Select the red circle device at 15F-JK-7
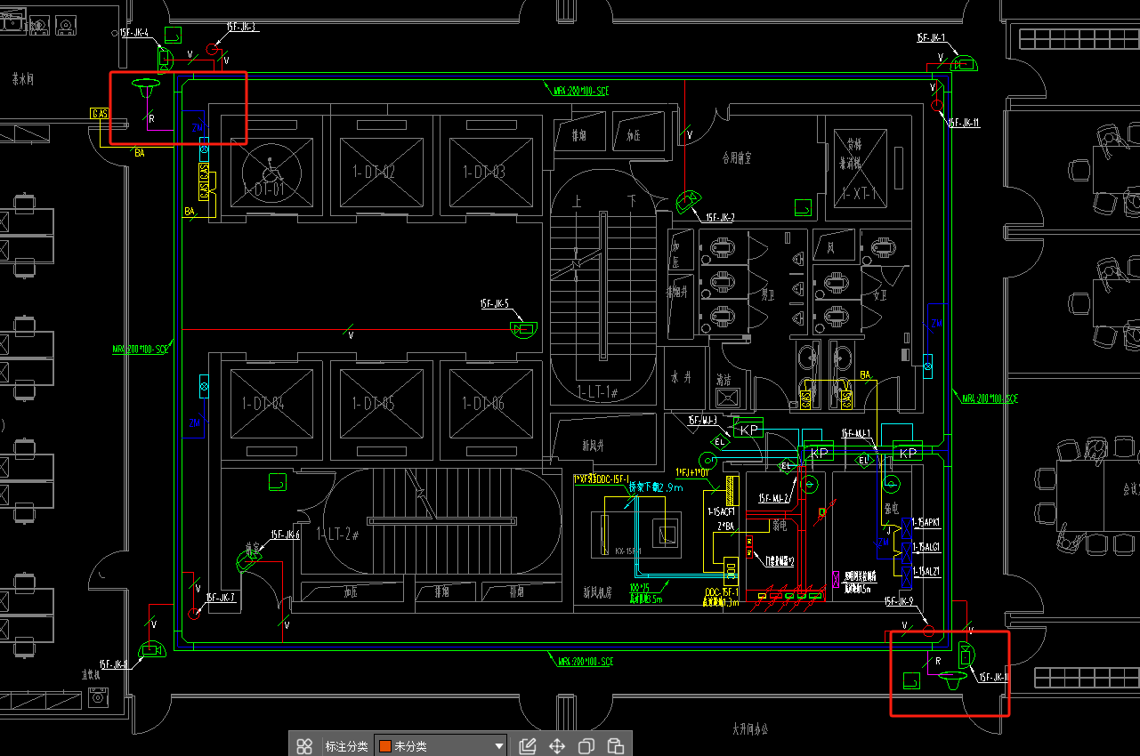Image resolution: width=1140 pixels, height=756 pixels. (195, 613)
